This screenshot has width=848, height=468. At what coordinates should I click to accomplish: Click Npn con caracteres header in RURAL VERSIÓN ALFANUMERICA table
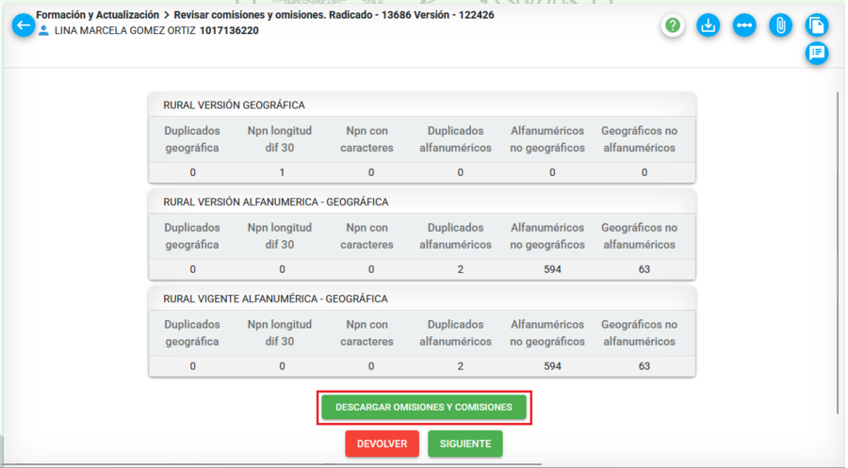(x=367, y=236)
